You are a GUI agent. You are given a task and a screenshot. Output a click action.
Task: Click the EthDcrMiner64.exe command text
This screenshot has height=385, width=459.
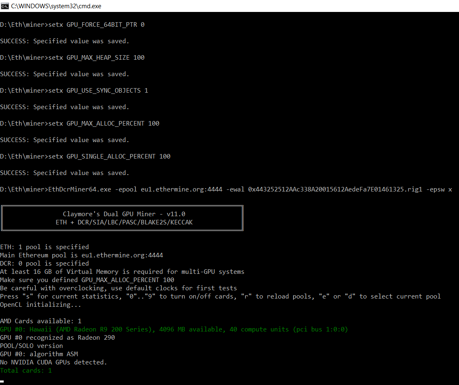(79, 189)
